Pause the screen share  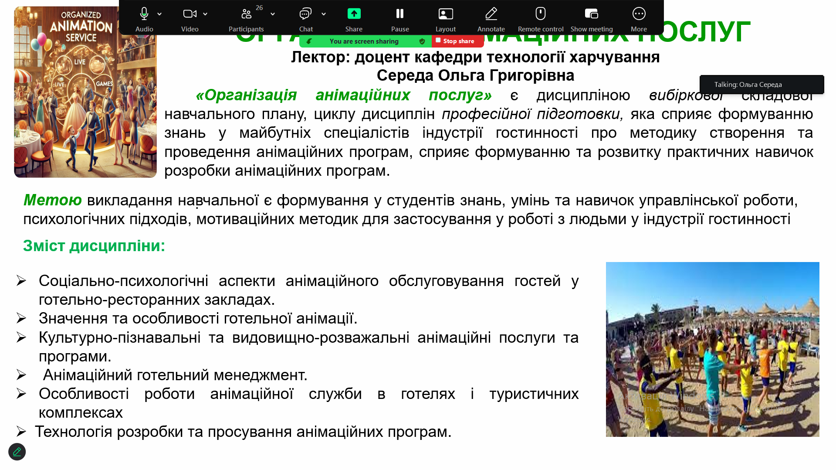(399, 14)
